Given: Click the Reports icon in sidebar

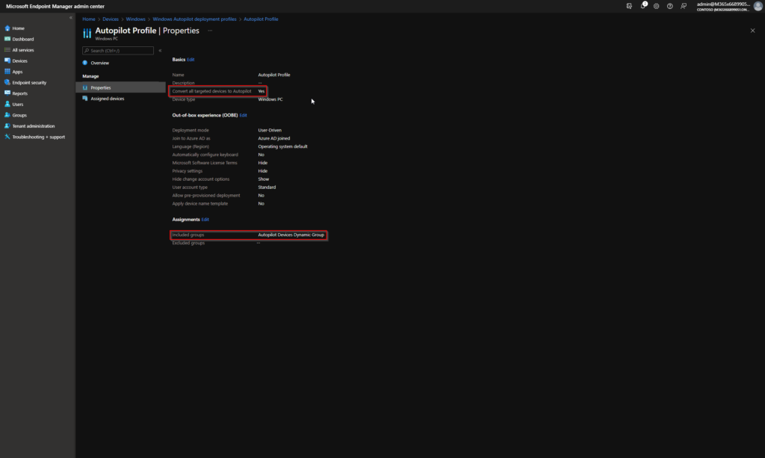Looking at the screenshot, I should coord(7,93).
